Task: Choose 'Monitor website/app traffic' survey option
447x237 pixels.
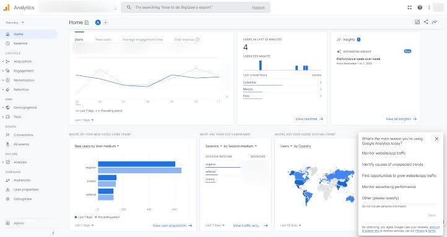Action: pyautogui.click(x=384, y=153)
